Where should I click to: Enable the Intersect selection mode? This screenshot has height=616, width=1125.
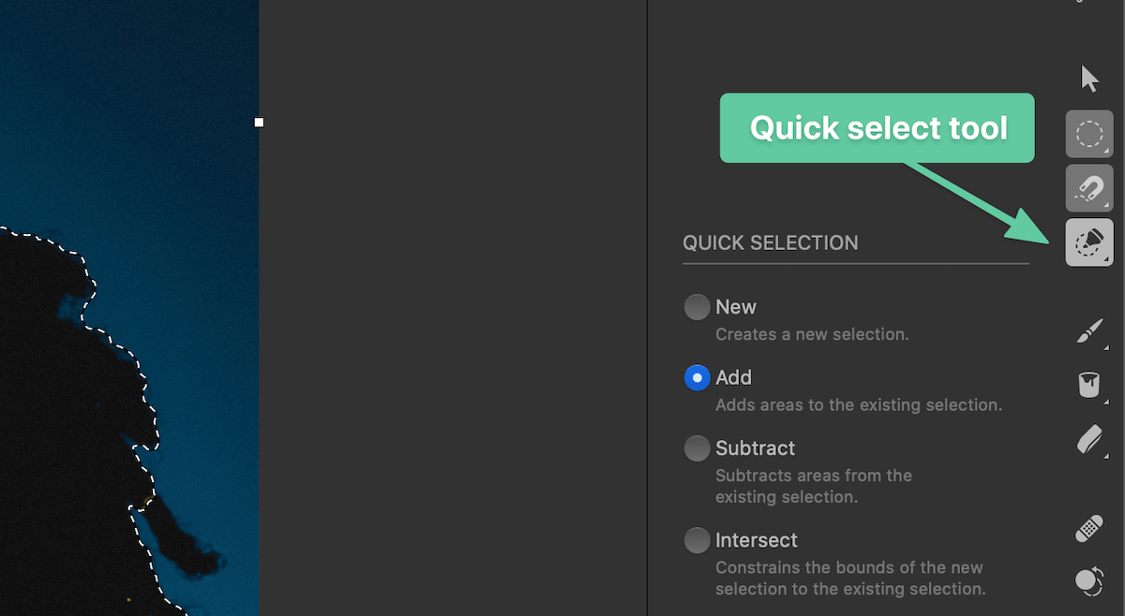point(697,540)
